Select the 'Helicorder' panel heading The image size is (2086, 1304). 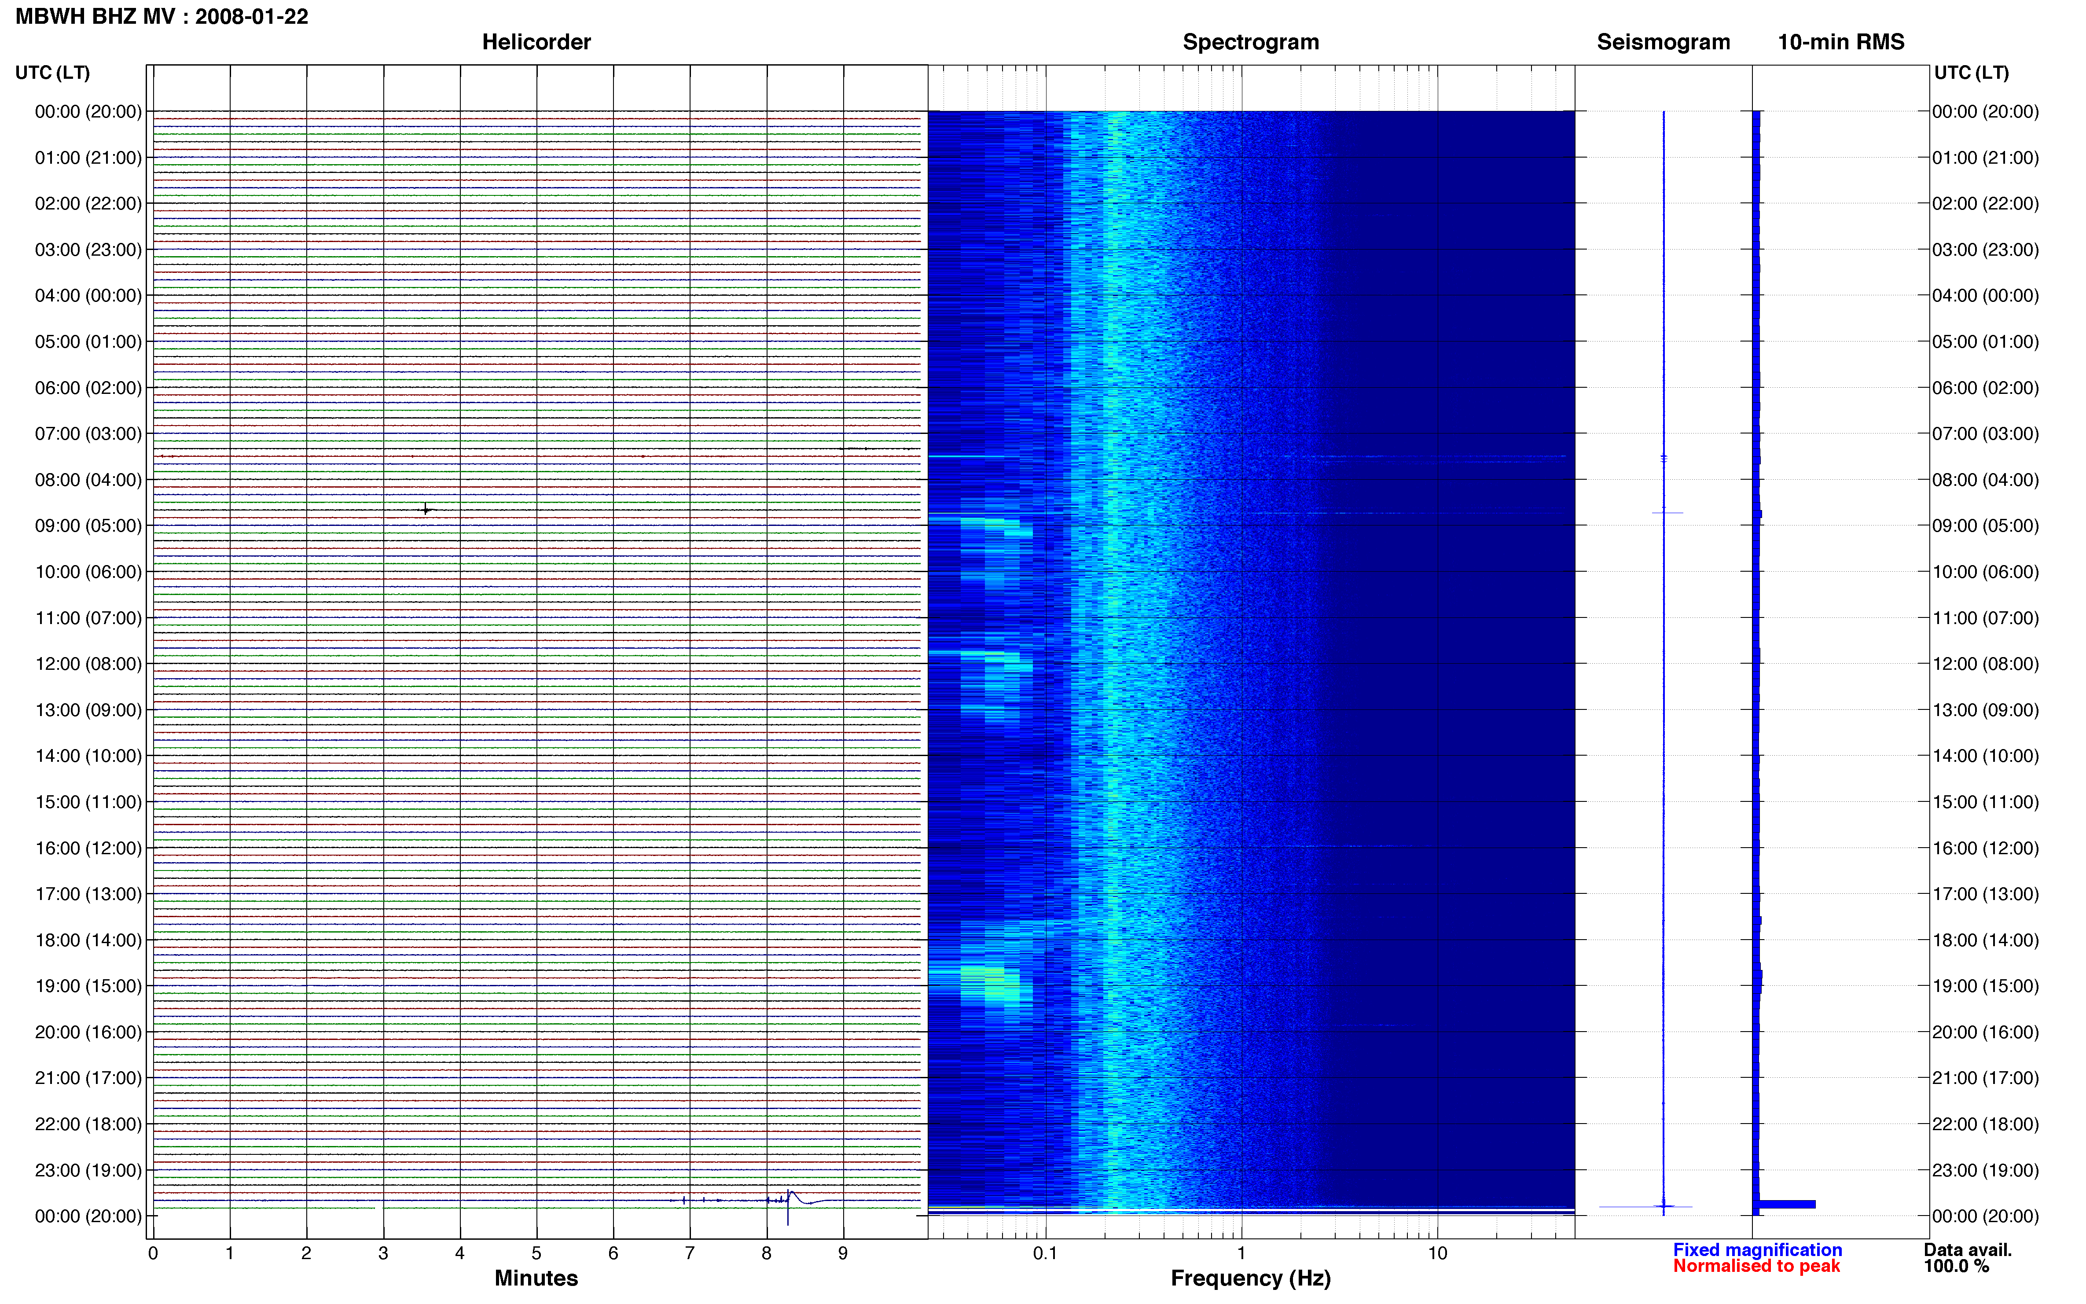pos(536,42)
